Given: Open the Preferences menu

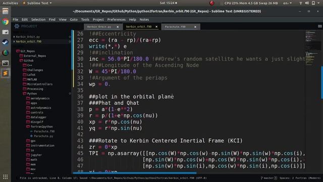Looking at the screenshot, I should [116, 19].
